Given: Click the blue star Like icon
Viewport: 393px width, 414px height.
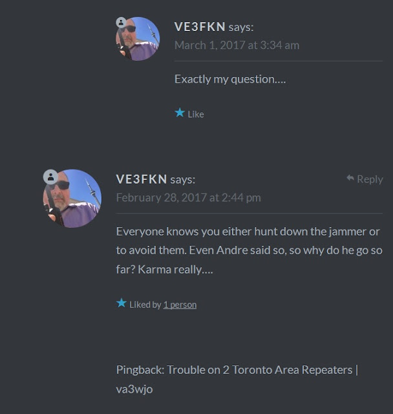Looking at the screenshot, I should 180,113.
